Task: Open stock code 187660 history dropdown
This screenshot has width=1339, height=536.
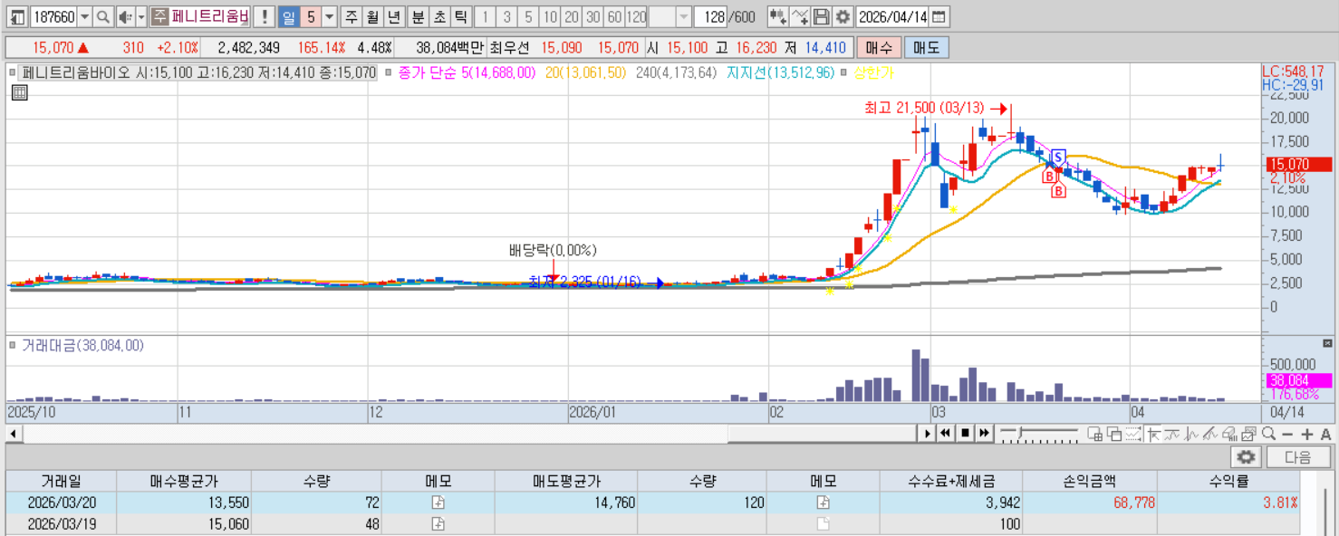Action: [x=84, y=17]
